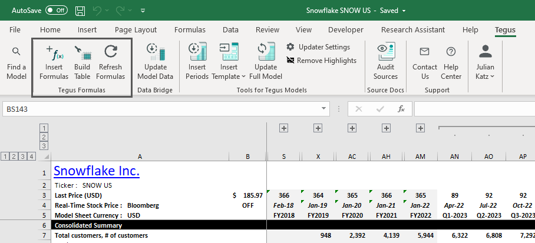Open the Data tab
535x243 pixels.
click(230, 30)
